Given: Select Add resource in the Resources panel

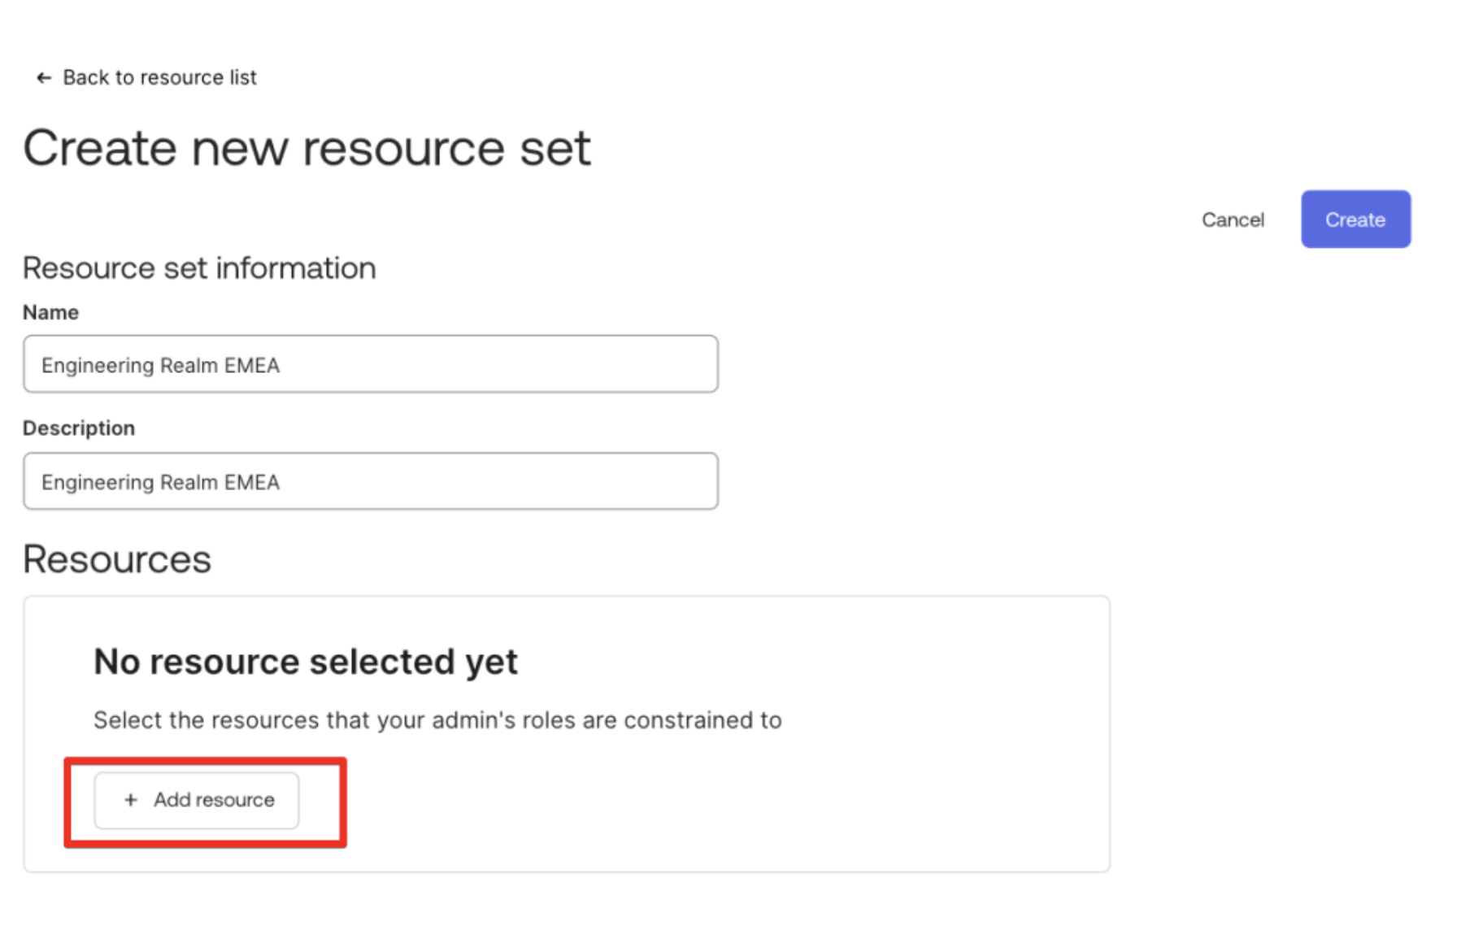Looking at the screenshot, I should pyautogui.click(x=196, y=800).
